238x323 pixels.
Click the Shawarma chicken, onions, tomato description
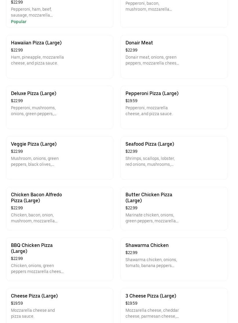click(151, 263)
